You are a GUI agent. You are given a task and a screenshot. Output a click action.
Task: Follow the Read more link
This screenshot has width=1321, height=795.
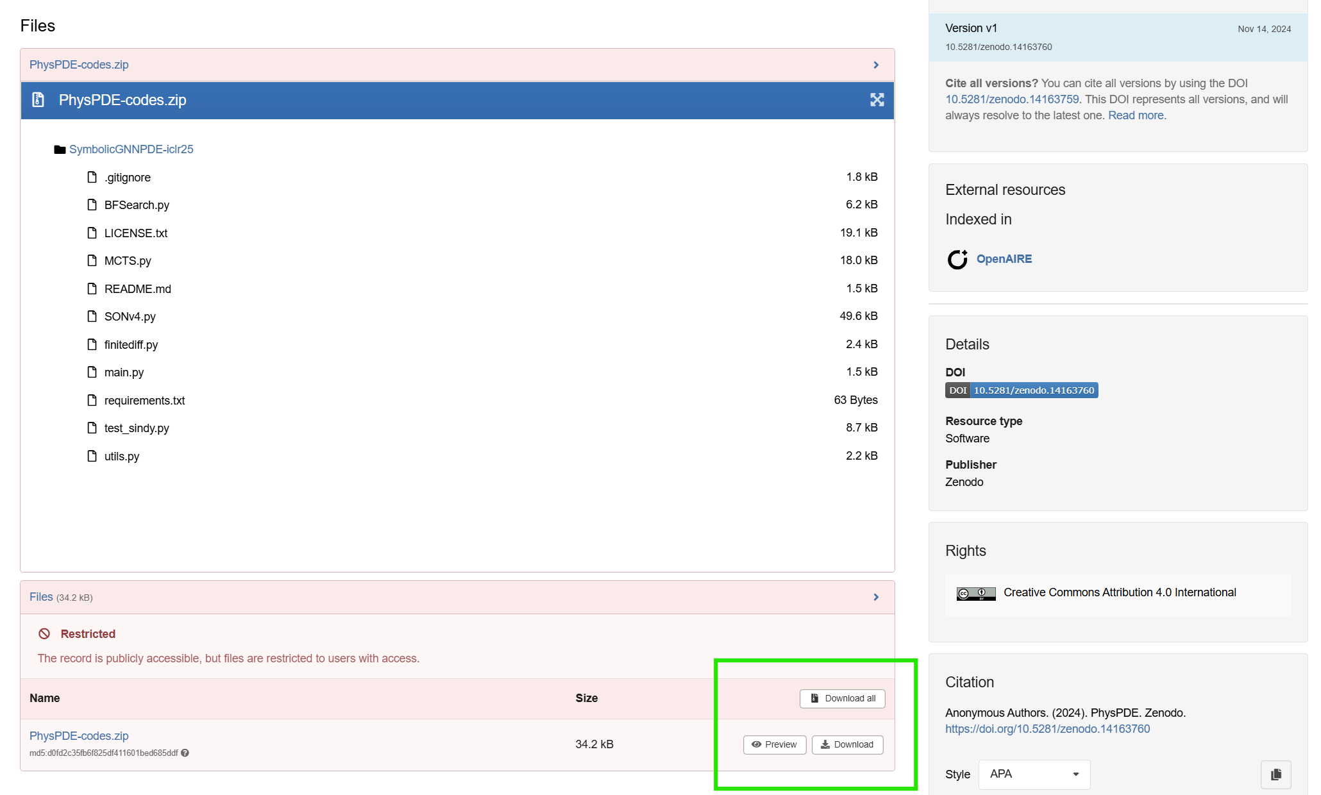pos(1136,115)
